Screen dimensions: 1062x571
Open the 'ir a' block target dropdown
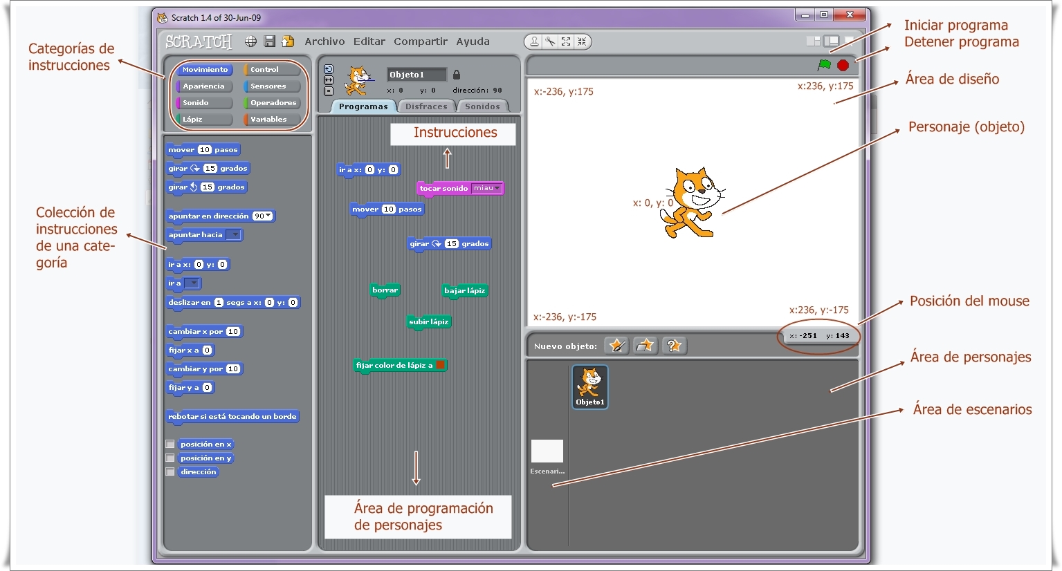[x=192, y=283]
